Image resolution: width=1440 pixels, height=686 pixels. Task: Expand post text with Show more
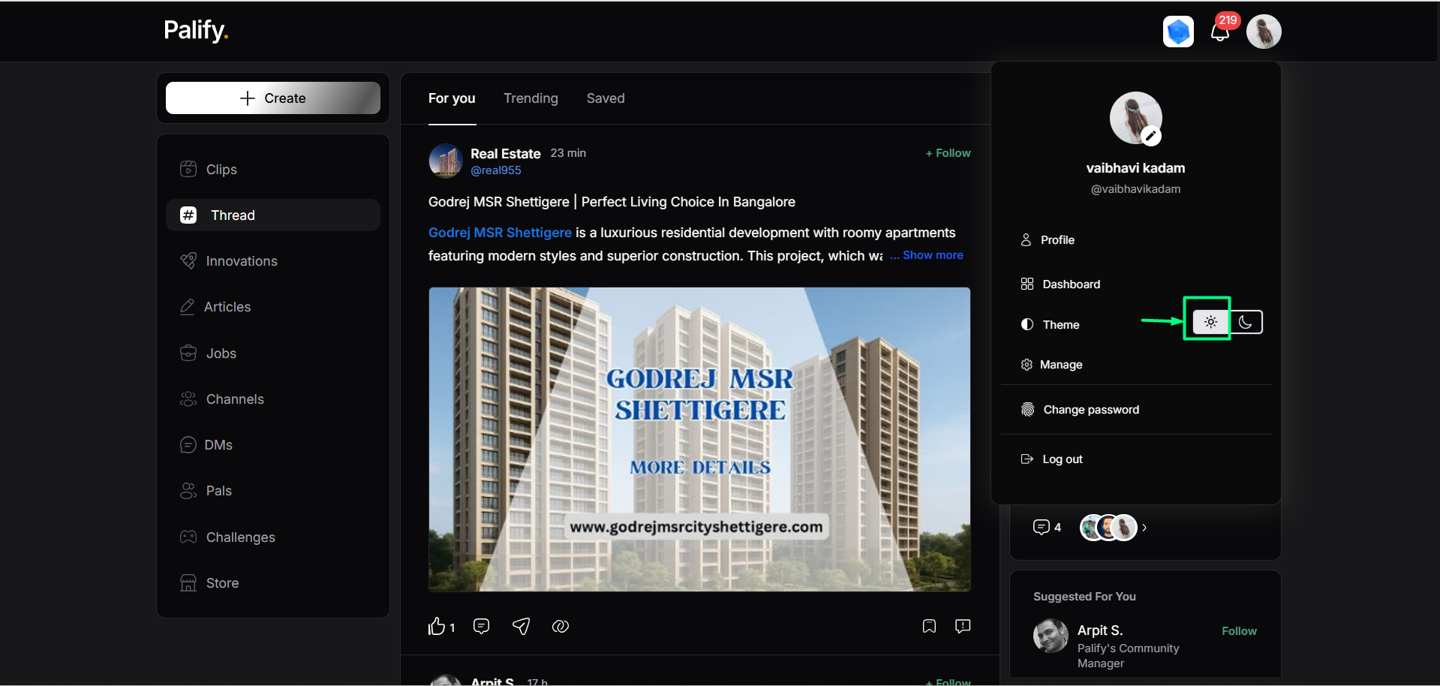[933, 255]
